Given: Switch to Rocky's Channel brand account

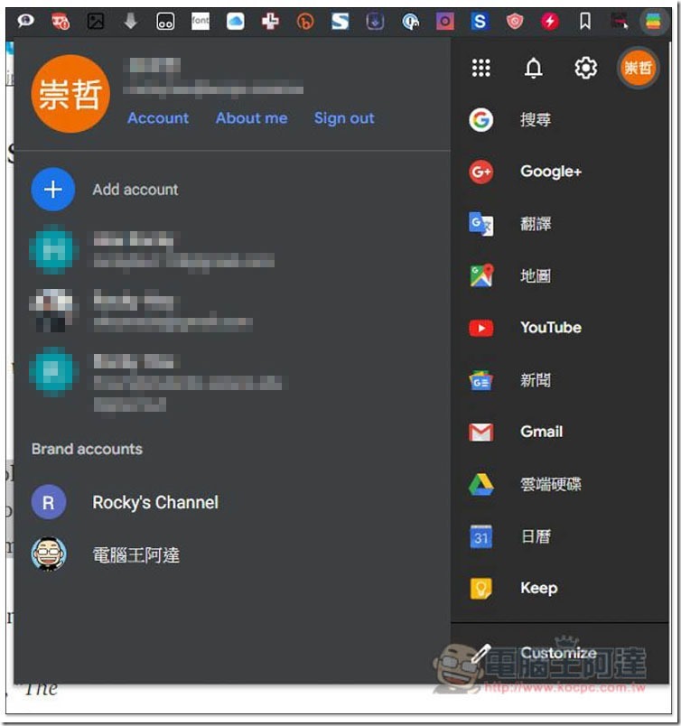Looking at the screenshot, I should coord(125,502).
